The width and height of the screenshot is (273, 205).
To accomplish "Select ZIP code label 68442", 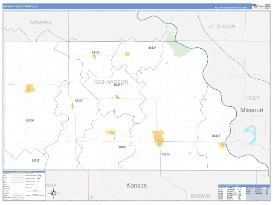I will pos(96,53).
